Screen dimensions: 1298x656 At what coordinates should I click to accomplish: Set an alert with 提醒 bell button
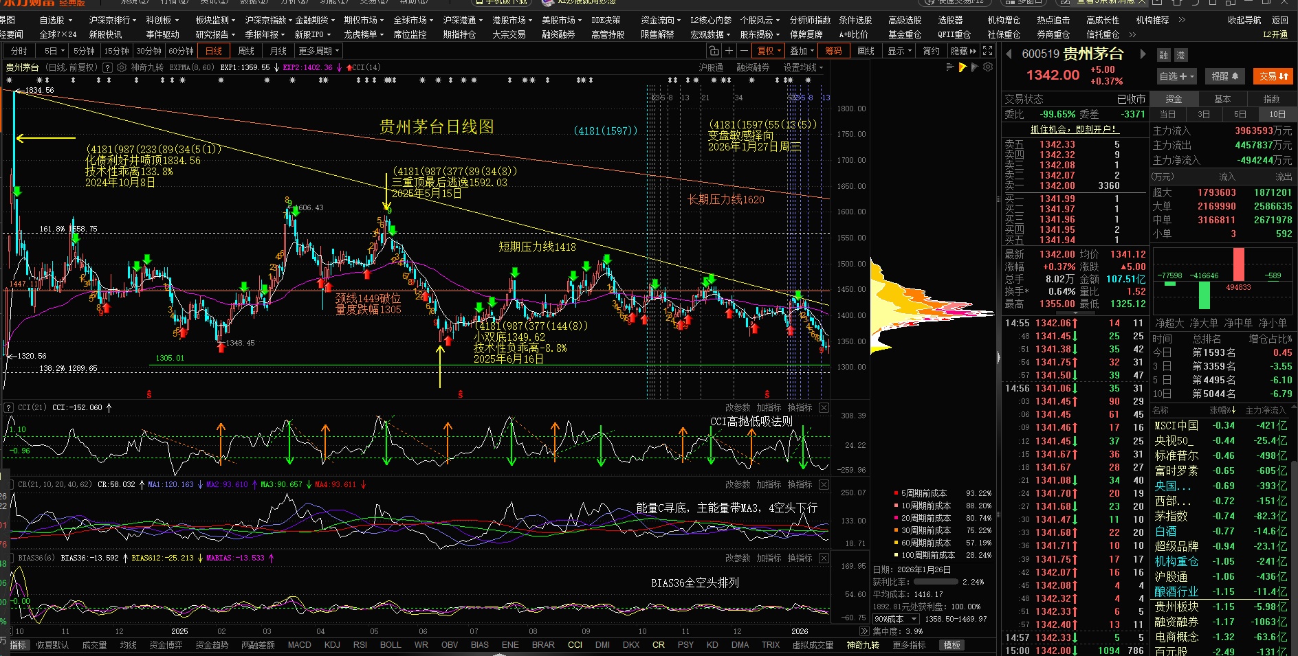[x=1225, y=76]
